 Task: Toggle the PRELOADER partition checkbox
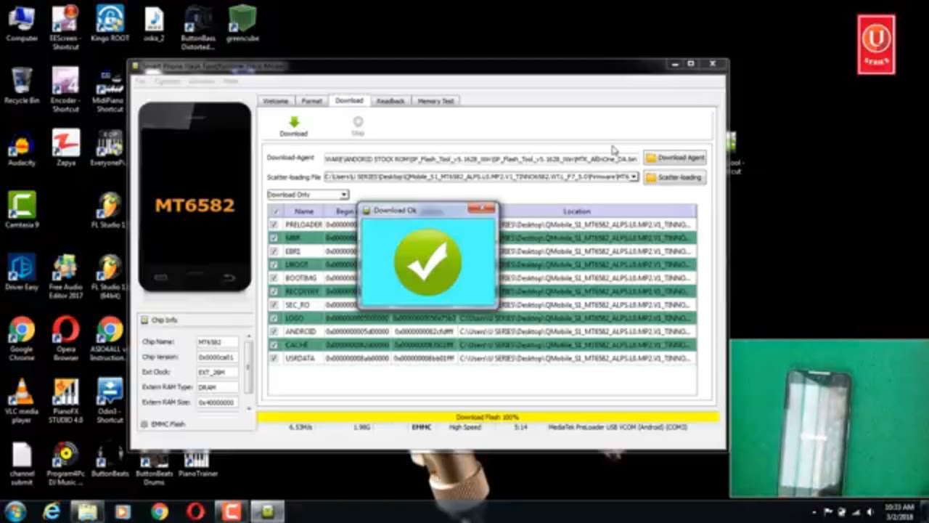[274, 224]
